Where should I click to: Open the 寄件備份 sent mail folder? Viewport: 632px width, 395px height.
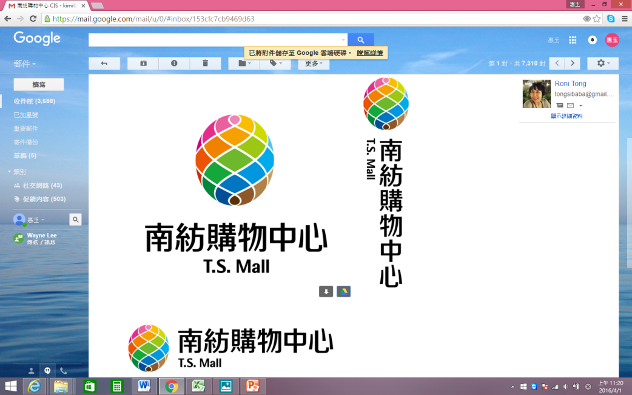coord(26,142)
